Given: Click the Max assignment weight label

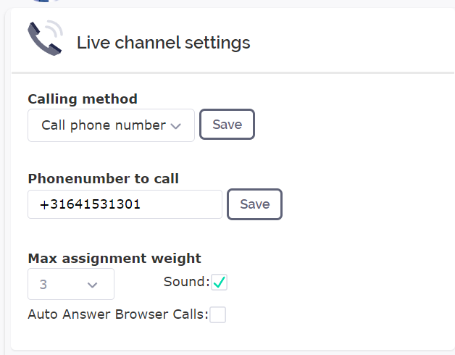Looking at the screenshot, I should pos(114,259).
